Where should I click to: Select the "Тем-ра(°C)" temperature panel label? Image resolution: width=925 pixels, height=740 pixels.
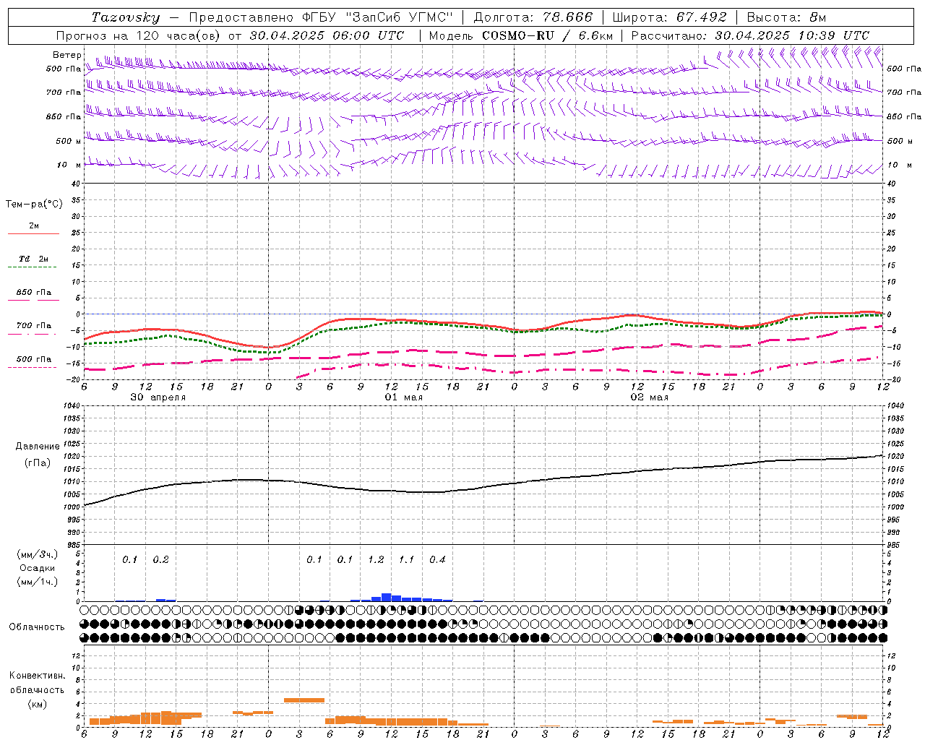[34, 205]
